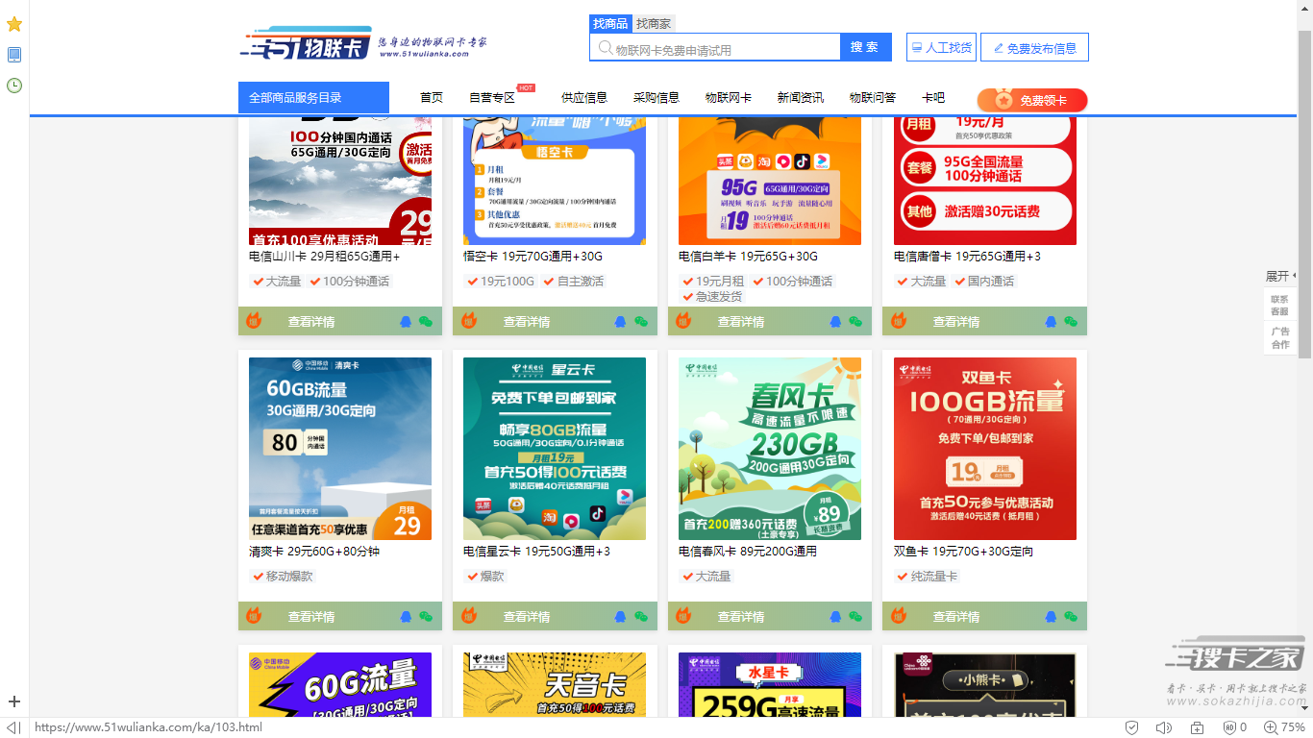
Task: Open 电信白羊卡 19元65G+30G title link
Action: pos(749,257)
